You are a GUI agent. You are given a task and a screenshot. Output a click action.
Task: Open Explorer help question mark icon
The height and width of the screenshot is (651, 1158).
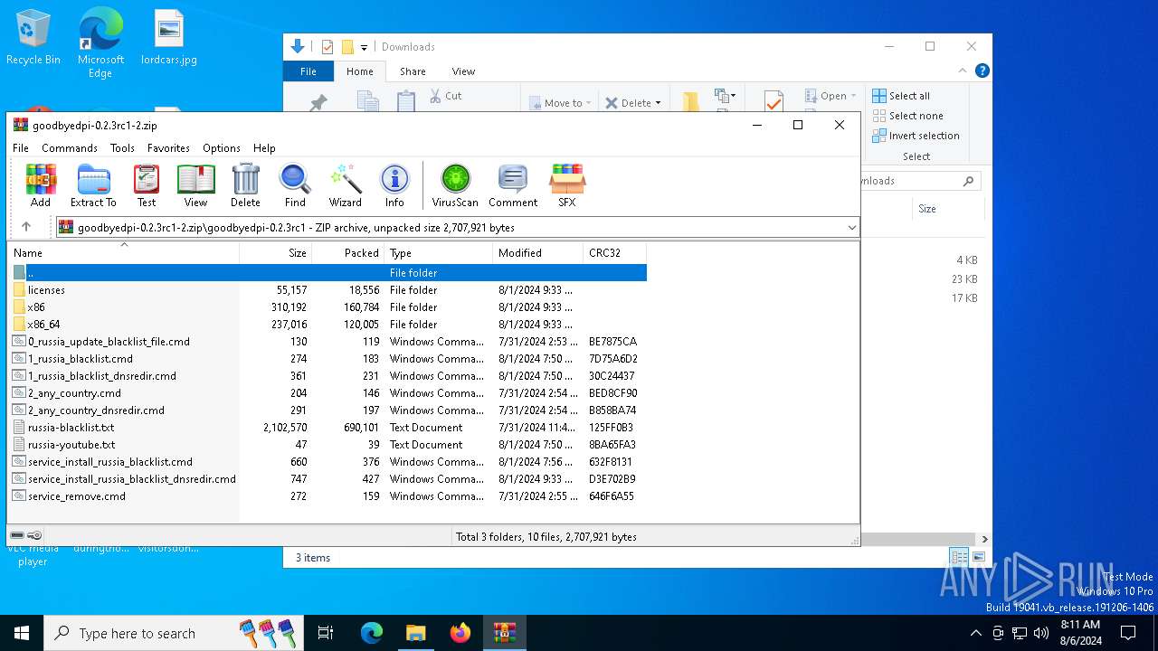pyautogui.click(x=982, y=71)
